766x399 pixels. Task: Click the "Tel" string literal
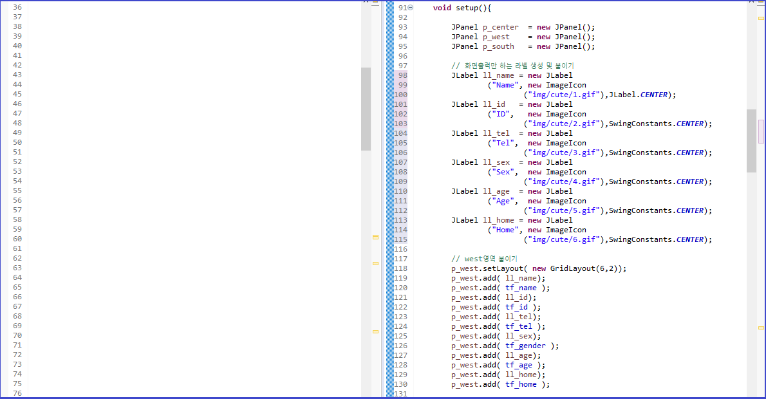[x=503, y=143]
